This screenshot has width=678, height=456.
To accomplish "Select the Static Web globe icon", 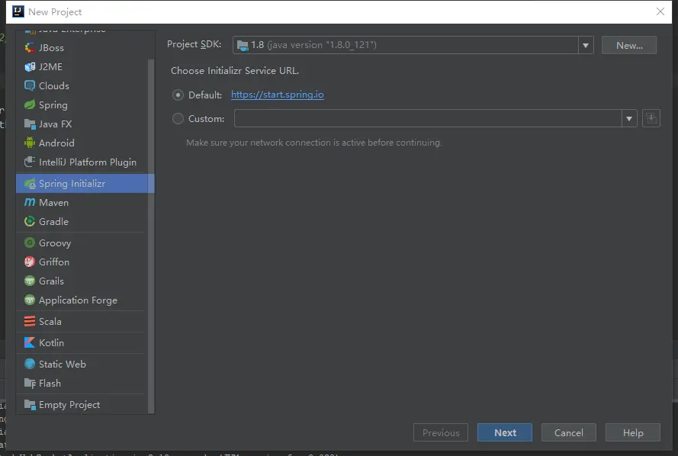I will (30, 364).
